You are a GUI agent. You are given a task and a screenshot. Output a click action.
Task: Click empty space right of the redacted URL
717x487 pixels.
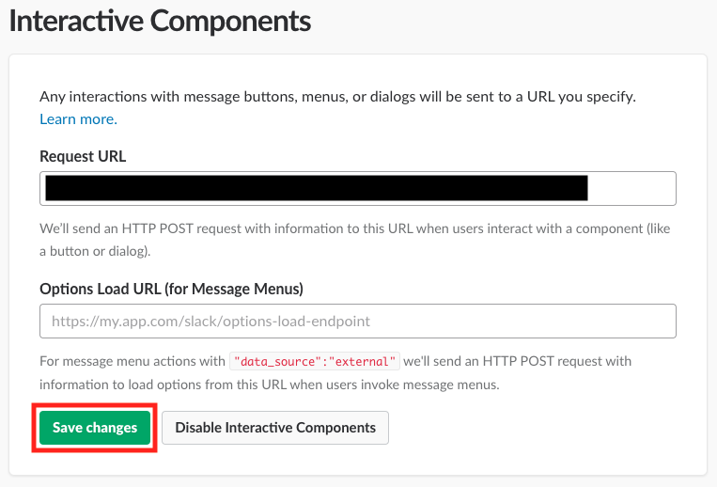[630, 188]
